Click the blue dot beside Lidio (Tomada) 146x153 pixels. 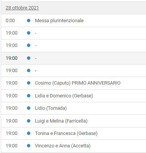pos(28,108)
